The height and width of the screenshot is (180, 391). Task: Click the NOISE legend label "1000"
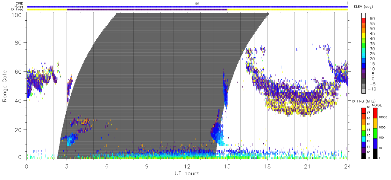[382, 127]
